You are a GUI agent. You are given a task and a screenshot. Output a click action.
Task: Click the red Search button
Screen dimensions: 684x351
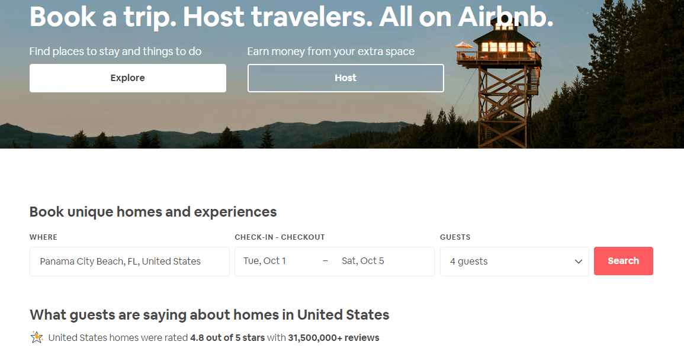[624, 261]
